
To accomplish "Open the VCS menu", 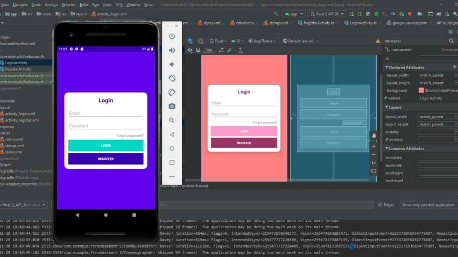I will [119, 5].
